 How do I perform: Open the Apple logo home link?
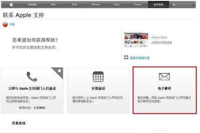(11, 5)
